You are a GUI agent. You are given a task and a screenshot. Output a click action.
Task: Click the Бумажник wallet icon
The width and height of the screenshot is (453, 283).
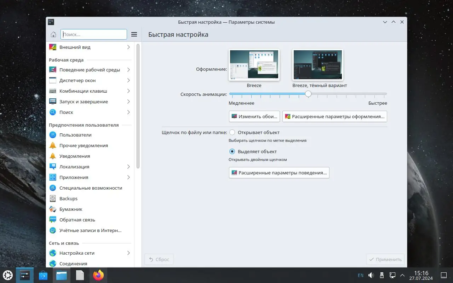(x=53, y=209)
